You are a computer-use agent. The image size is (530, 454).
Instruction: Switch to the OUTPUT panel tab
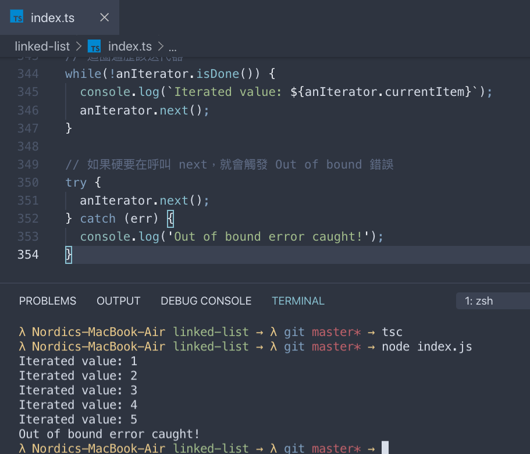(118, 301)
